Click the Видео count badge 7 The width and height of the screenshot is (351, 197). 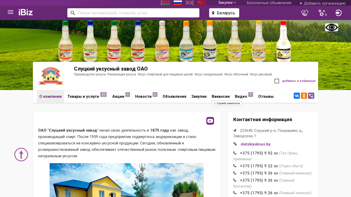[251, 94]
